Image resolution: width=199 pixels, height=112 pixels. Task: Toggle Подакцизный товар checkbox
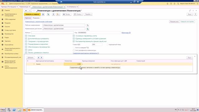107,44
